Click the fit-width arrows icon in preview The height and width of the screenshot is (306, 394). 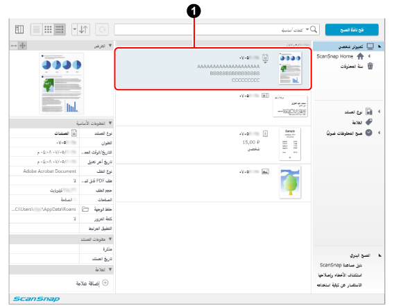pos(14,46)
